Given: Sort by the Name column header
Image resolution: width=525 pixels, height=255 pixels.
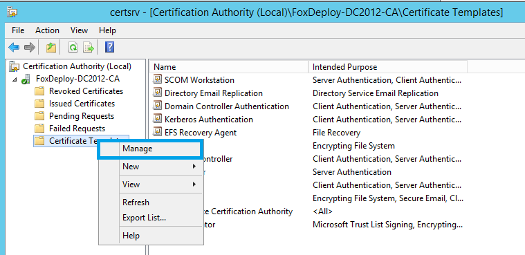Looking at the screenshot, I should tap(229, 67).
